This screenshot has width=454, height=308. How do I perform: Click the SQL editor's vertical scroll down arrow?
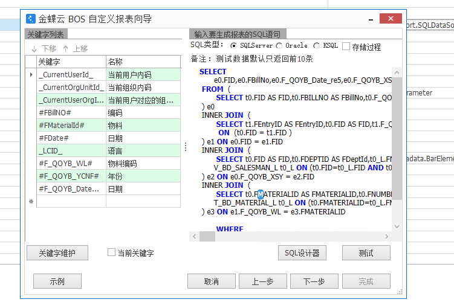tap(397, 226)
